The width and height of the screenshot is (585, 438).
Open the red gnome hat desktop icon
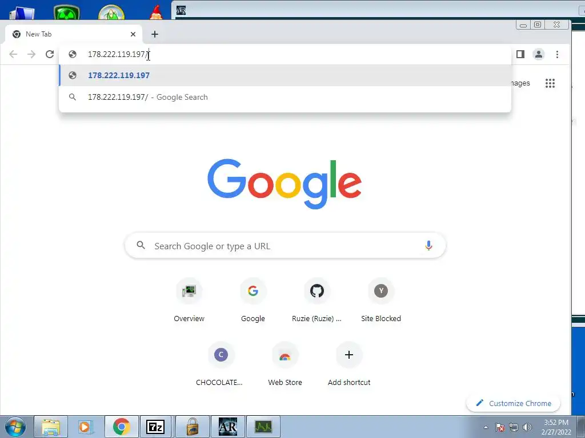pyautogui.click(x=156, y=11)
